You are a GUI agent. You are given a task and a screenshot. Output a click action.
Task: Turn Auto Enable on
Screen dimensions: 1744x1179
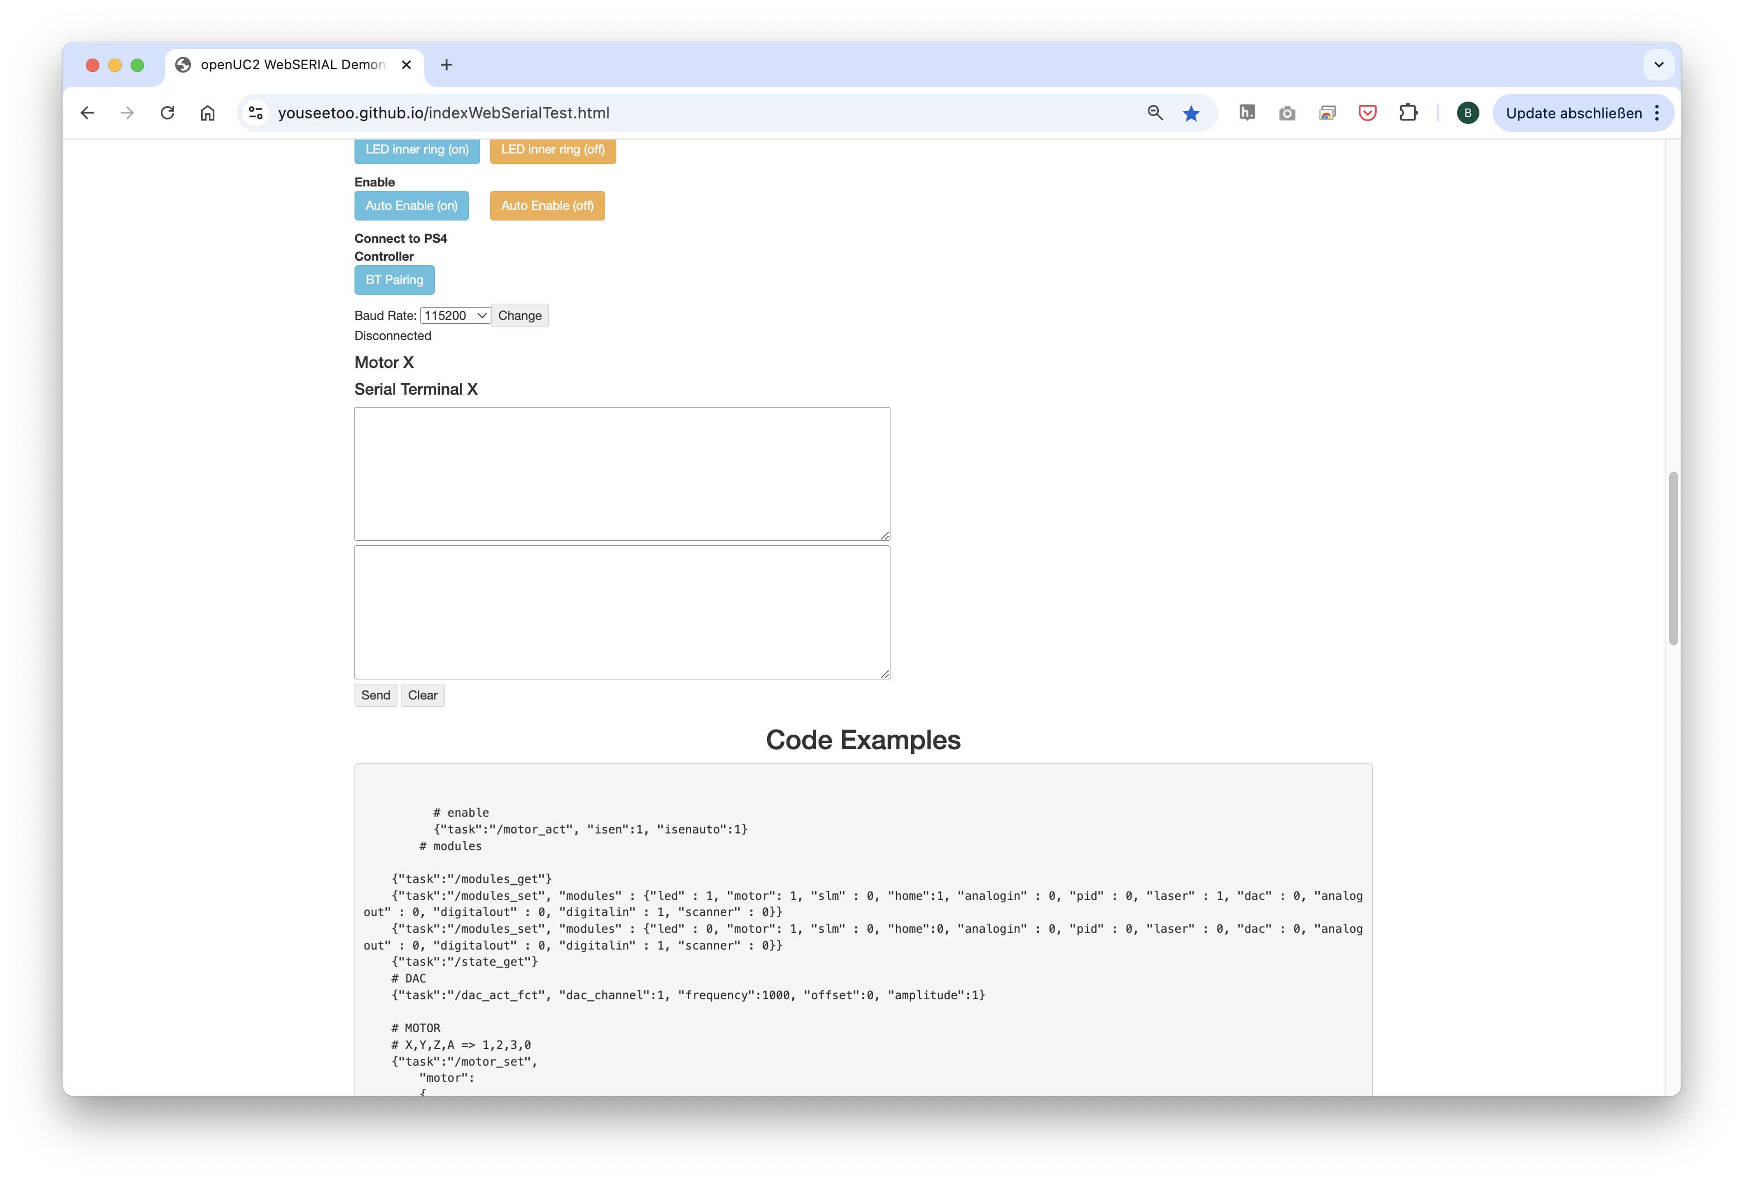coord(411,205)
